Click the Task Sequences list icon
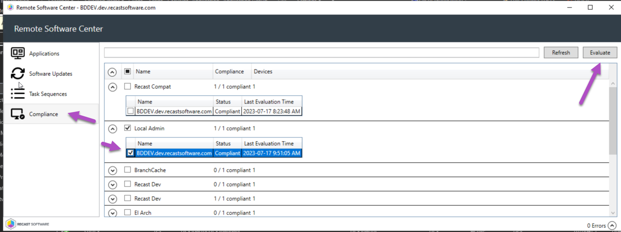This screenshot has height=232, width=621. tap(18, 94)
